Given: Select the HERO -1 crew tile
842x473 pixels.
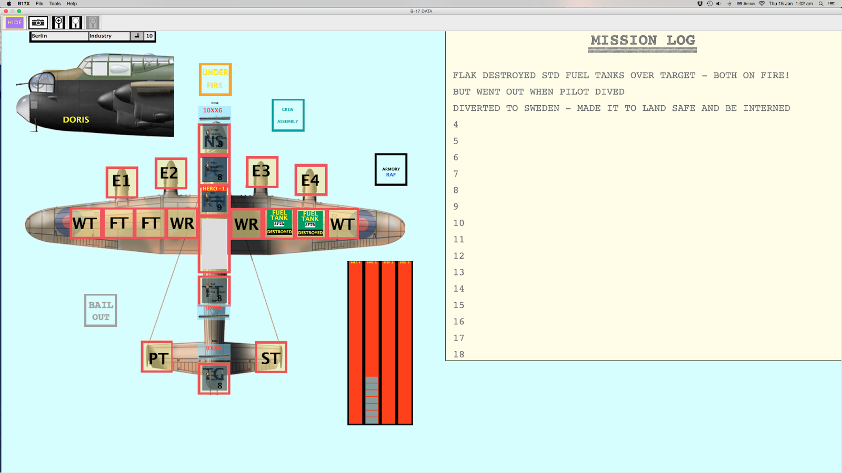Looking at the screenshot, I should click(x=214, y=199).
